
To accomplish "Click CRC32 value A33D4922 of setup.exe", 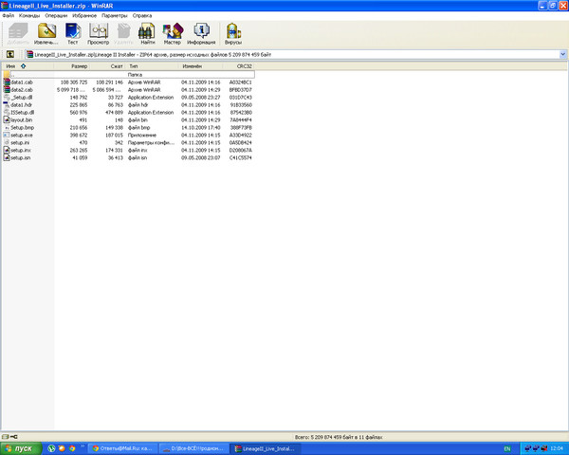I will (240, 135).
